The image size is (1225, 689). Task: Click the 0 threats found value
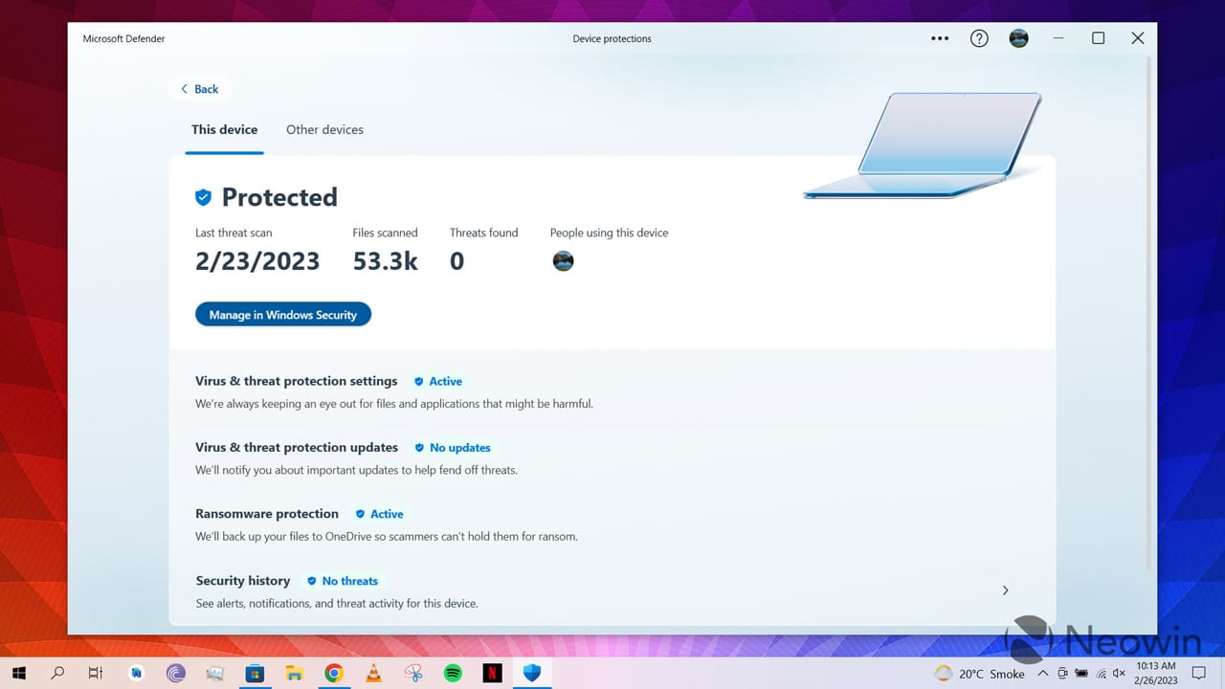point(457,261)
